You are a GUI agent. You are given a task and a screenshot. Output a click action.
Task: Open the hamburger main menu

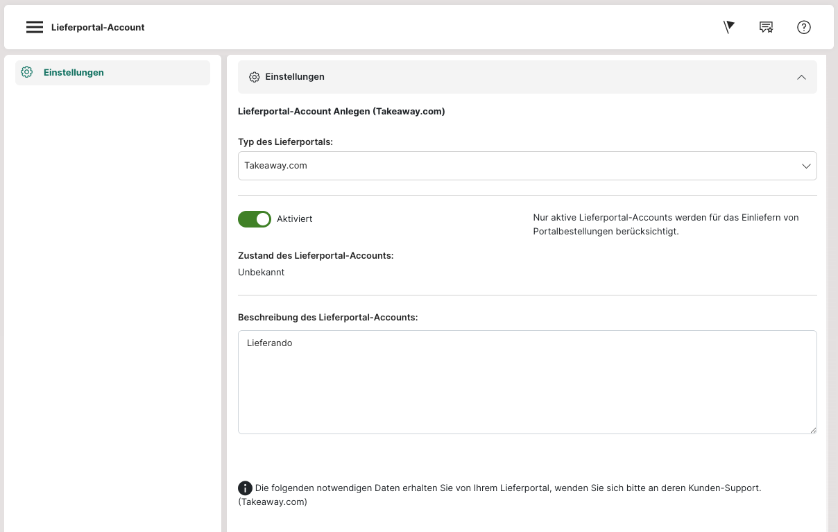point(35,27)
